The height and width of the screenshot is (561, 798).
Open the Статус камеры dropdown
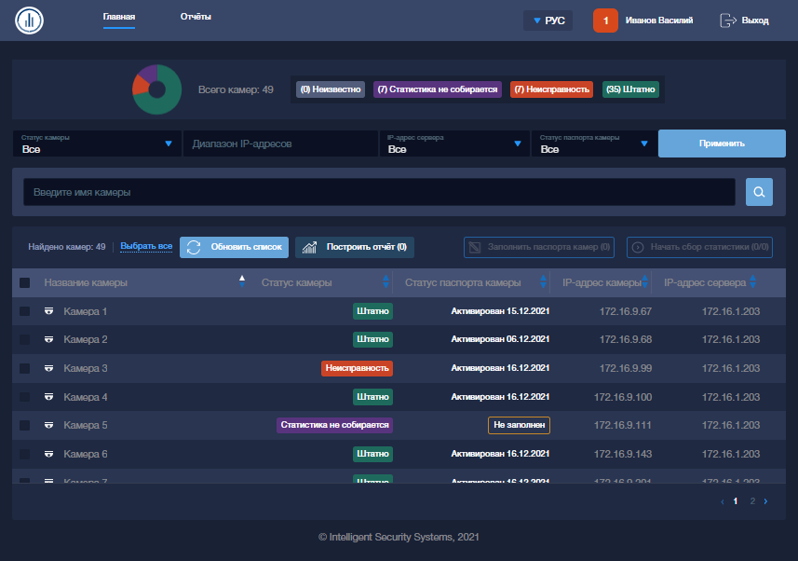98,143
